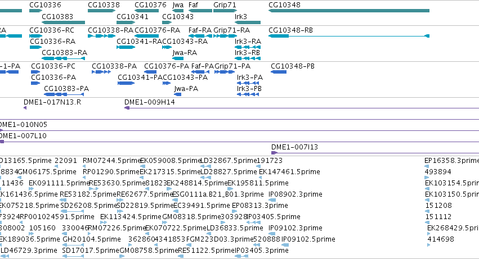479x259 pixels.
Task: Click EST GM06175.5prime
Action: (47, 172)
